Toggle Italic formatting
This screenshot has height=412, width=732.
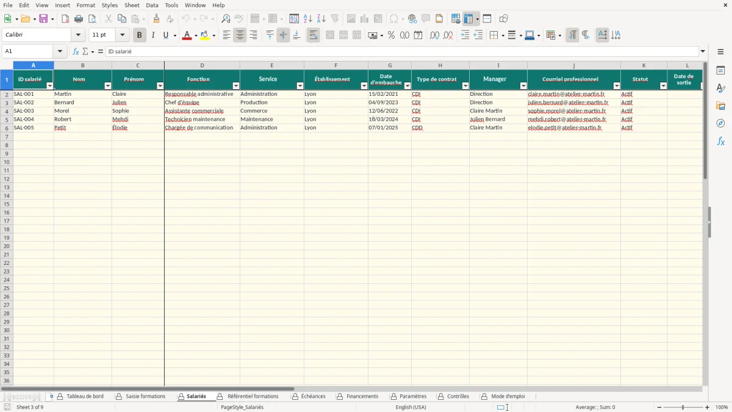[x=152, y=35]
